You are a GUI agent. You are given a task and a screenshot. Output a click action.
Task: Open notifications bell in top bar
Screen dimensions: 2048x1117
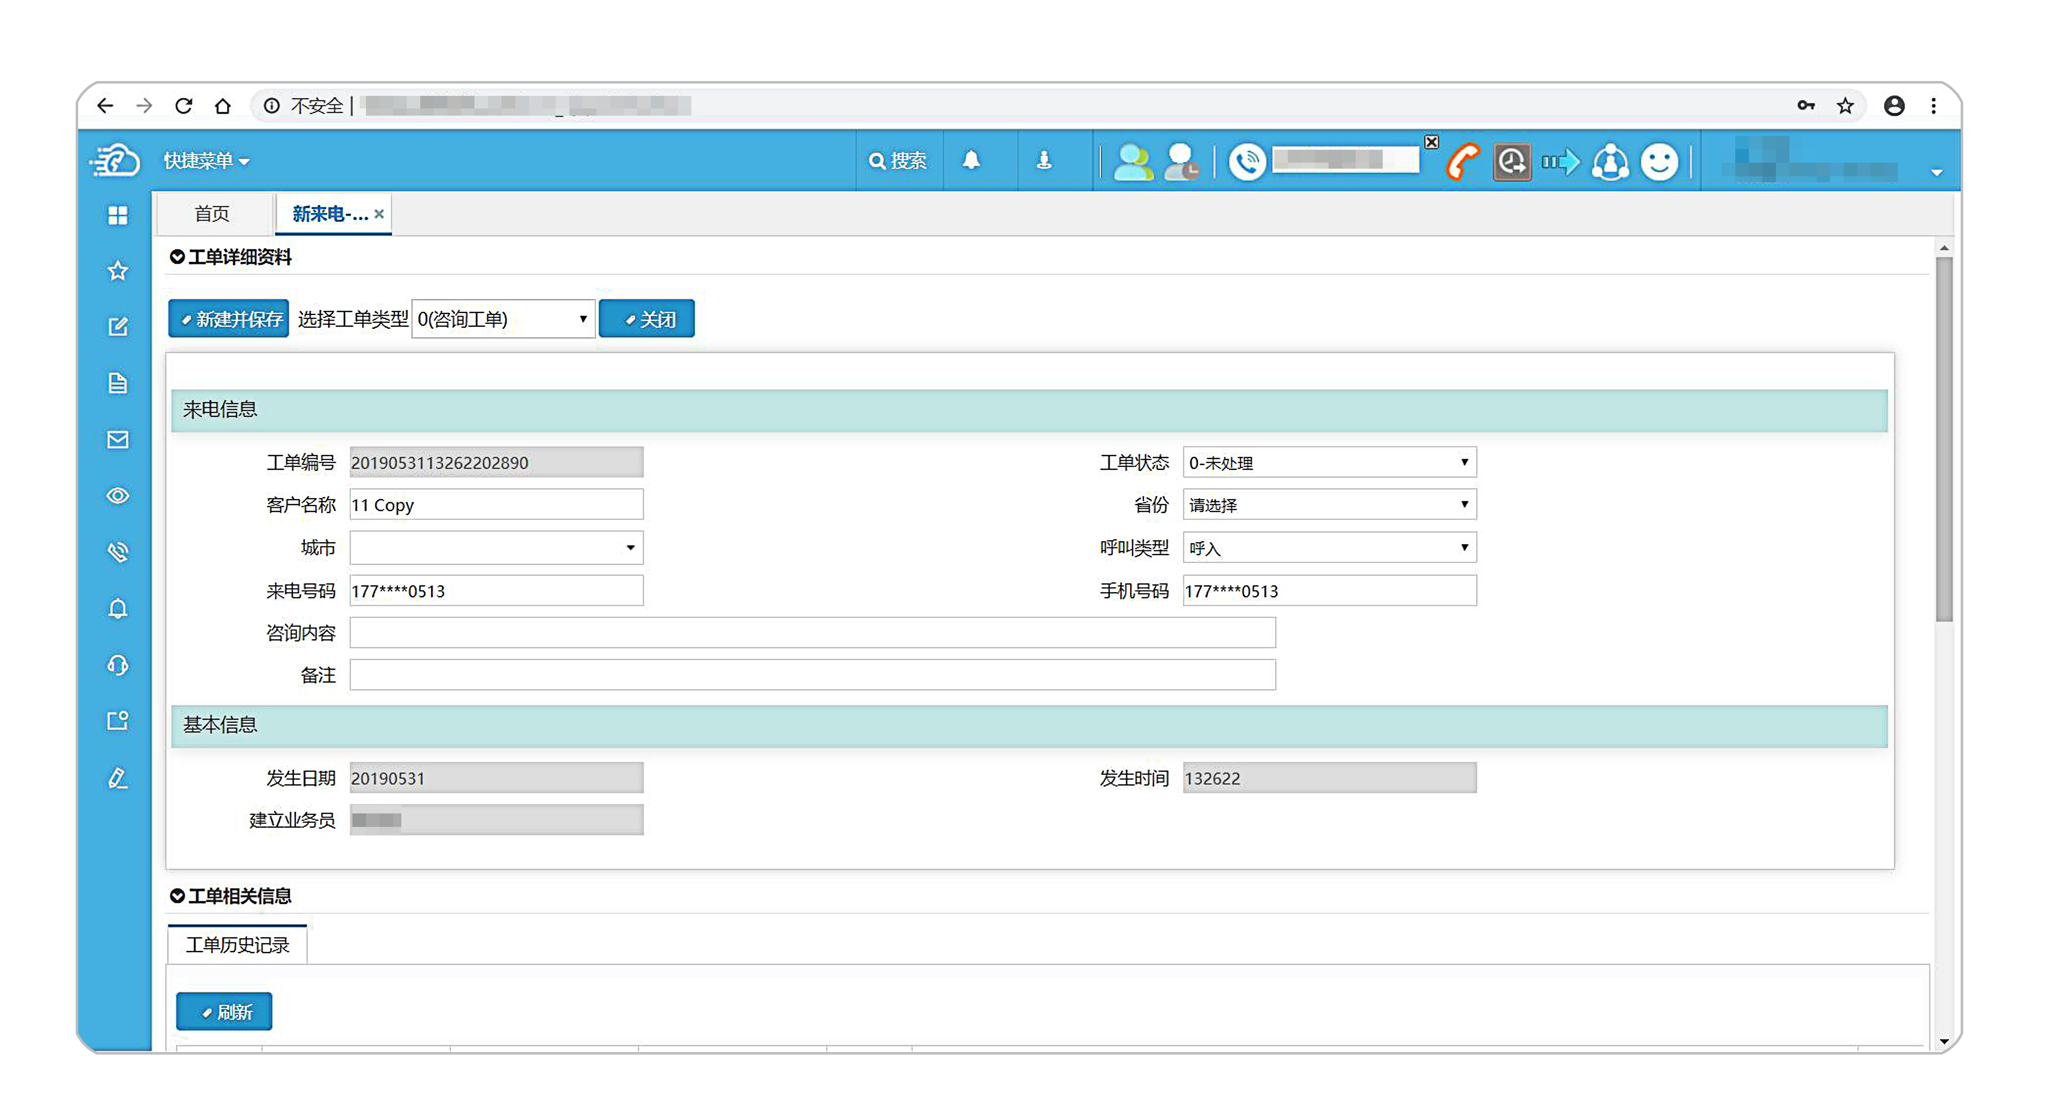(x=971, y=160)
